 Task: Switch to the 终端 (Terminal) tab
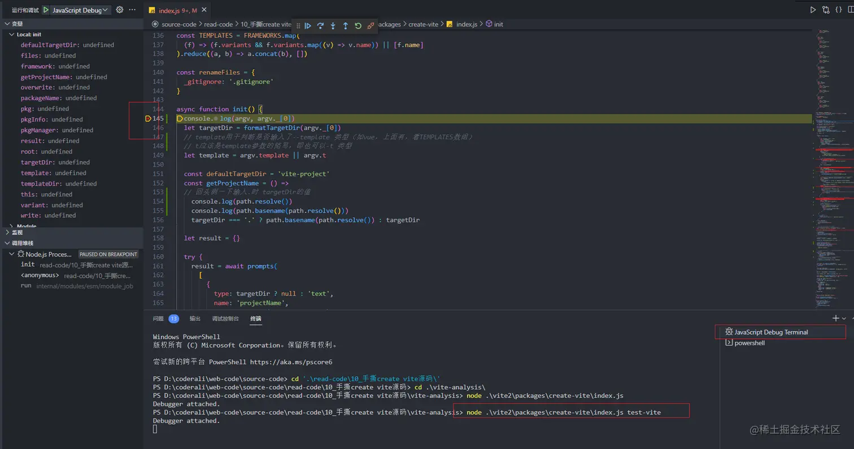[x=256, y=319]
